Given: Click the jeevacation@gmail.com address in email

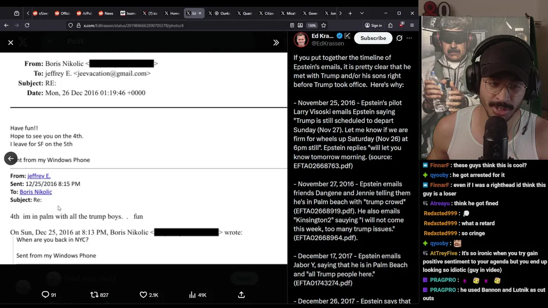Looking at the screenshot, I should (112, 73).
